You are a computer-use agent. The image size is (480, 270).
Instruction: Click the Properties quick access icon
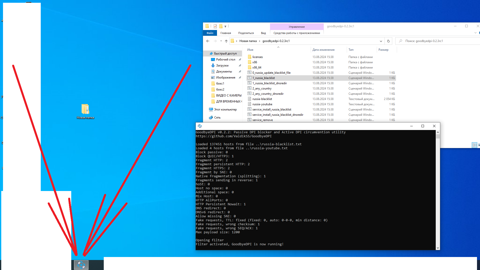click(215, 26)
